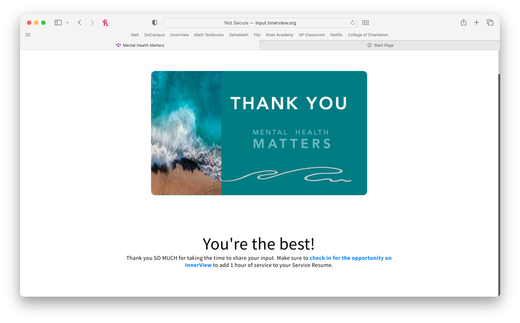Click the check in for the opportunity link
Viewport: 520px width, 323px height.
[x=288, y=261]
